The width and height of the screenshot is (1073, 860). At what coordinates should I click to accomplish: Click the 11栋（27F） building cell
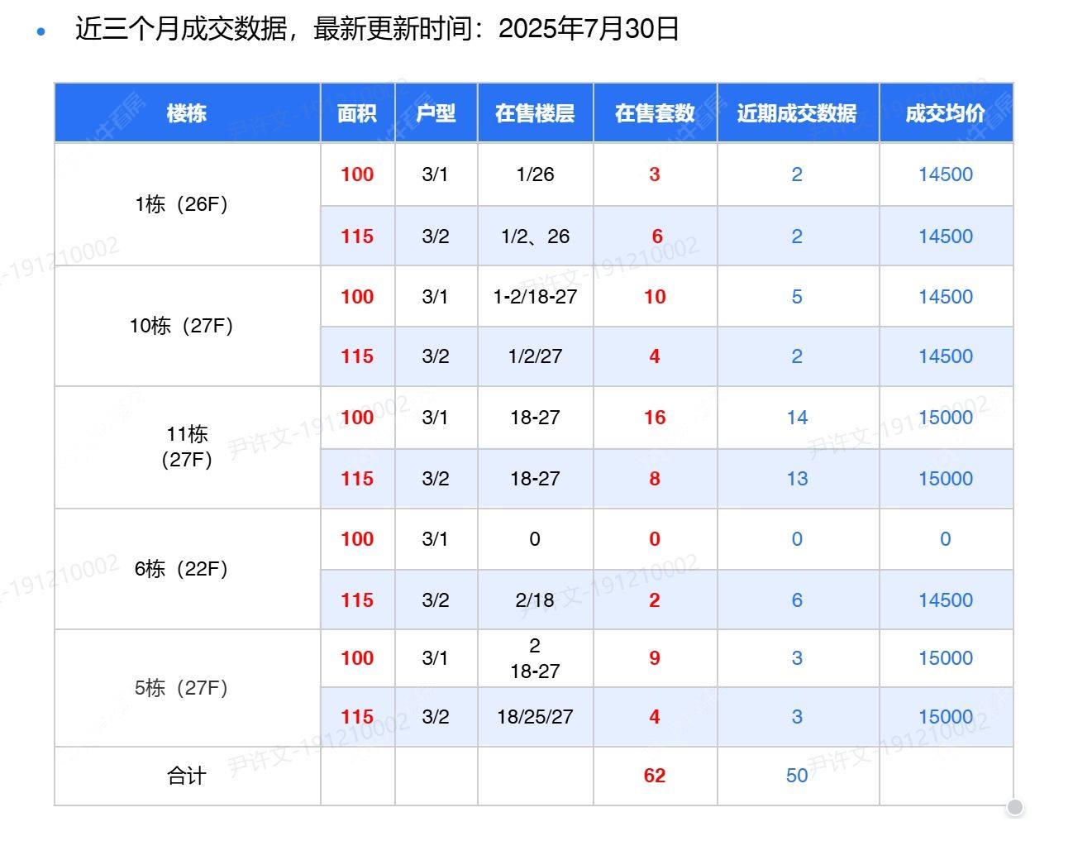[x=187, y=447]
